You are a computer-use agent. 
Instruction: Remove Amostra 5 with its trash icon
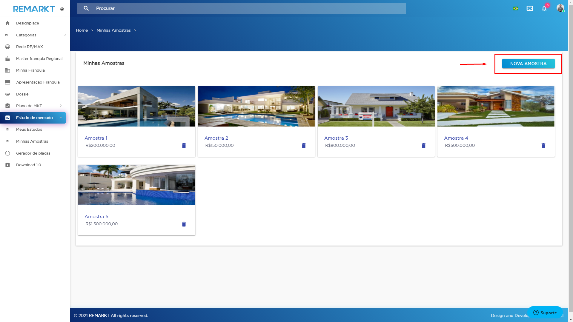[x=184, y=224]
